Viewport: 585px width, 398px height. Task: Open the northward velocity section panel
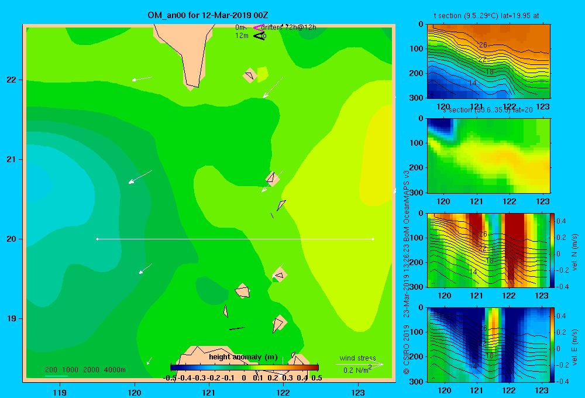488,250
